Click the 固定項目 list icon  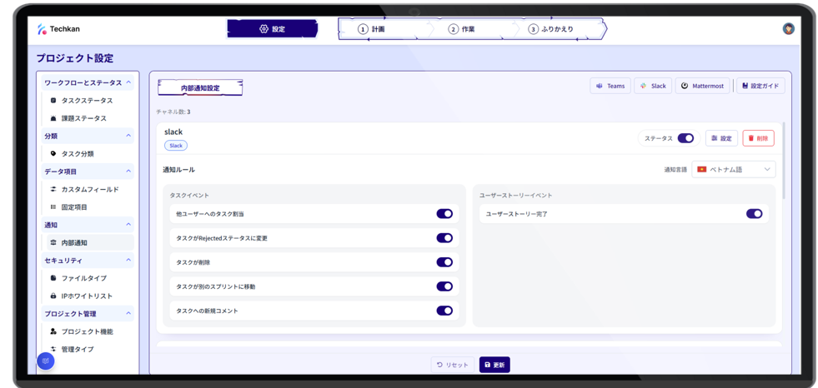53,206
